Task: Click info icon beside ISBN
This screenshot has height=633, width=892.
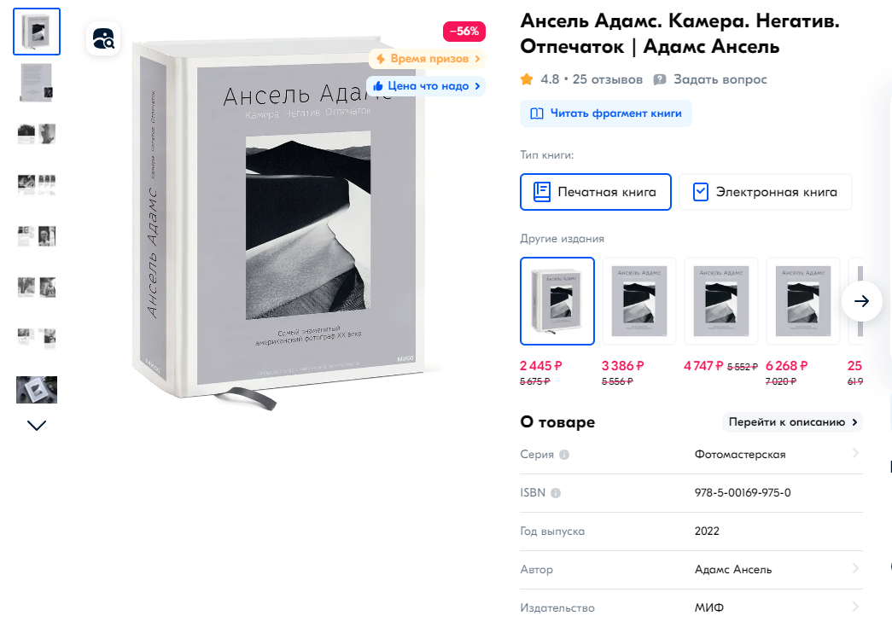Action: click(x=555, y=493)
